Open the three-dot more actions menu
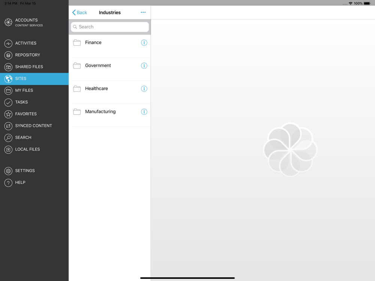This screenshot has height=281, width=375. (x=143, y=12)
